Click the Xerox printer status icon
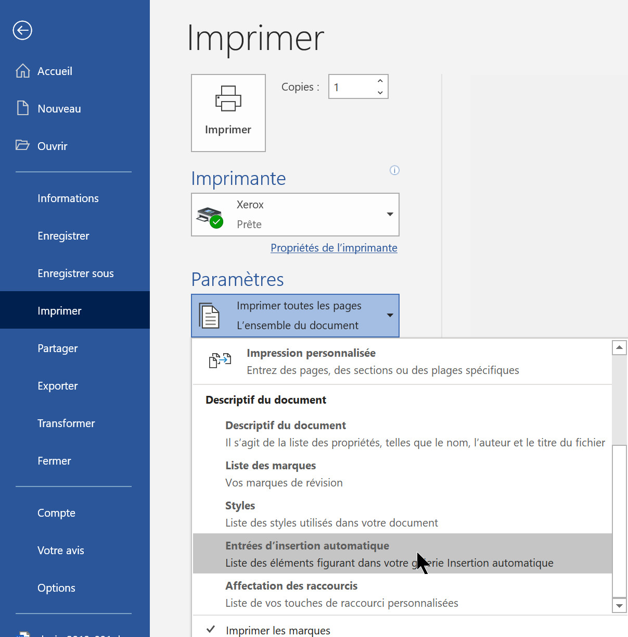This screenshot has height=637, width=628. tap(210, 216)
